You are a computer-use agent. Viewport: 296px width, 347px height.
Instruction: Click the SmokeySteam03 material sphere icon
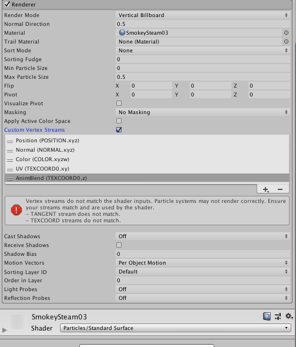pos(122,33)
